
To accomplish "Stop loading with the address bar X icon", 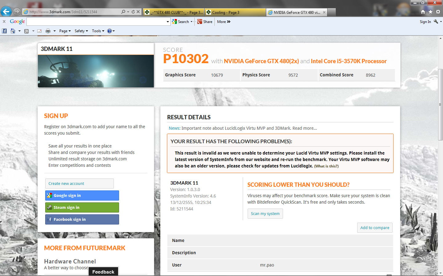I will (x=138, y=12).
